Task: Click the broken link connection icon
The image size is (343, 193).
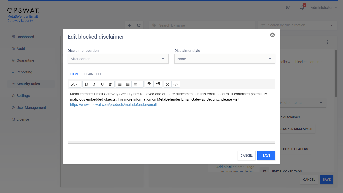Action: click(x=288, y=8)
